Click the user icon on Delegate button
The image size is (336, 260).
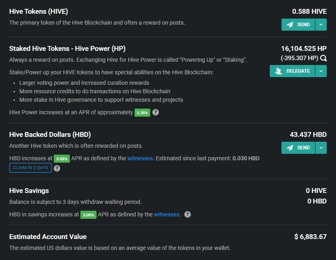pos(278,71)
